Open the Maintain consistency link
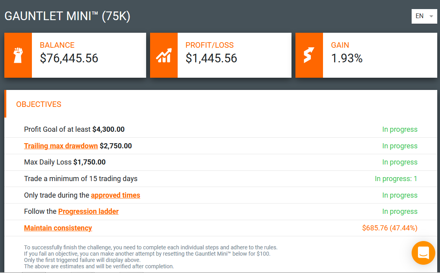 (x=58, y=228)
